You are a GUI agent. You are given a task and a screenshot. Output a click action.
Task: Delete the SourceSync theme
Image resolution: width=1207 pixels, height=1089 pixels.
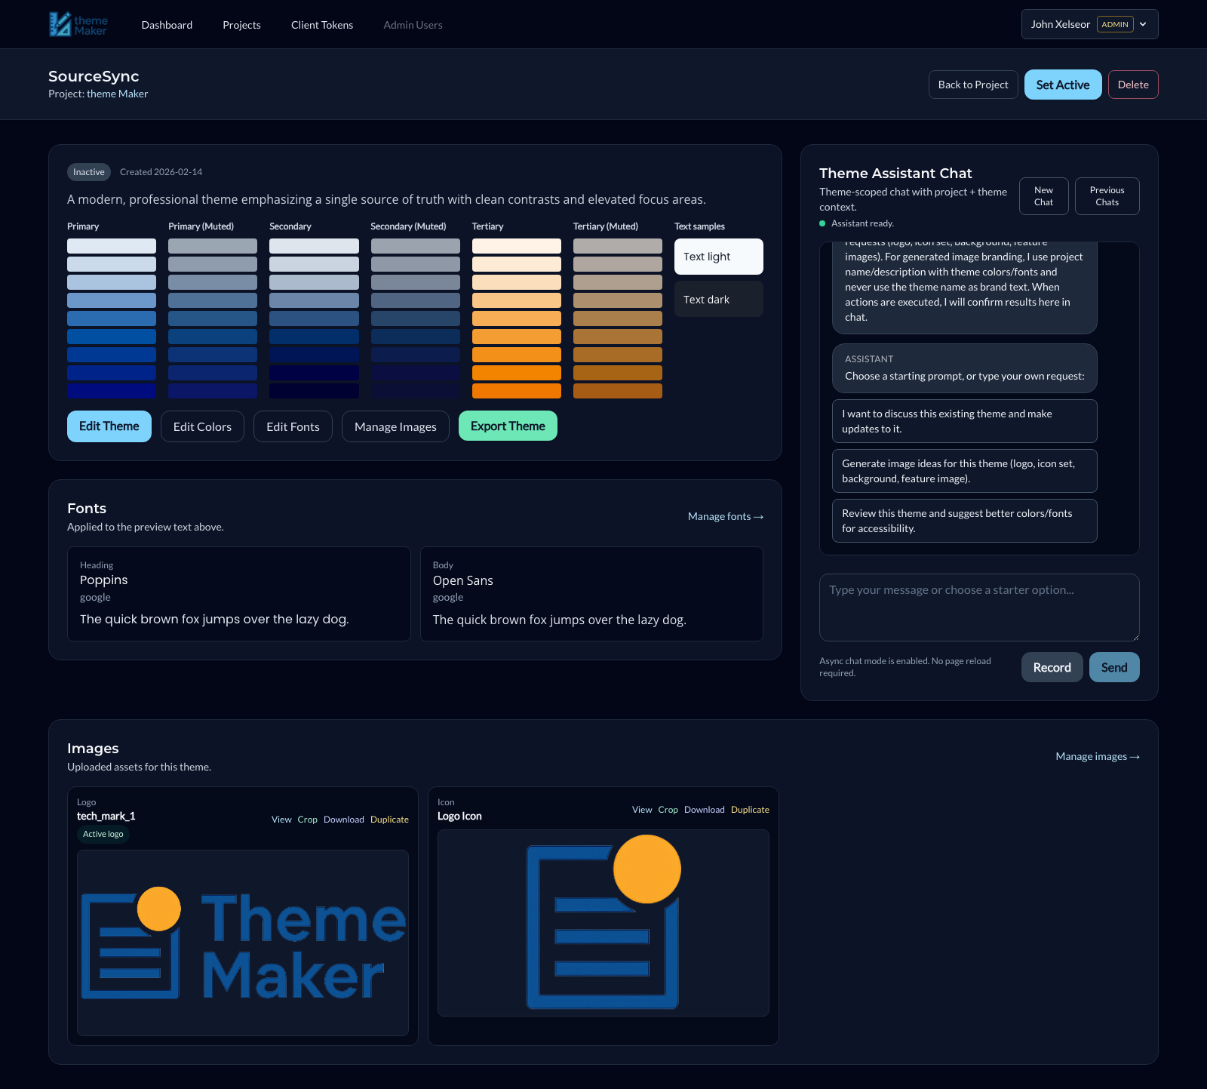[x=1132, y=85]
